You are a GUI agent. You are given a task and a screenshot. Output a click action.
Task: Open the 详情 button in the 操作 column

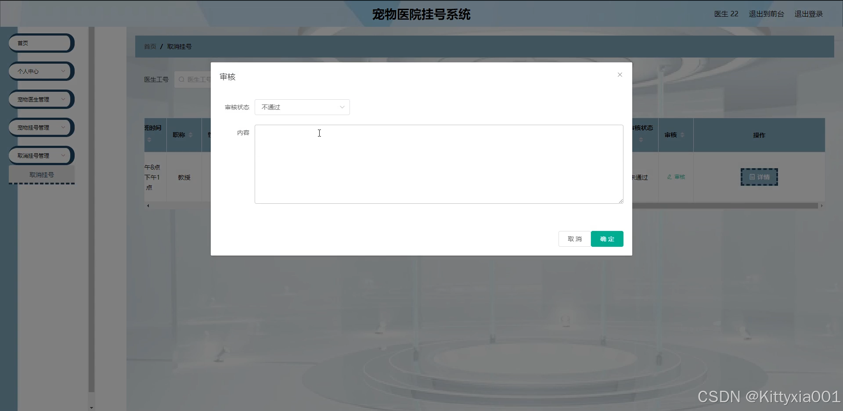click(x=759, y=177)
